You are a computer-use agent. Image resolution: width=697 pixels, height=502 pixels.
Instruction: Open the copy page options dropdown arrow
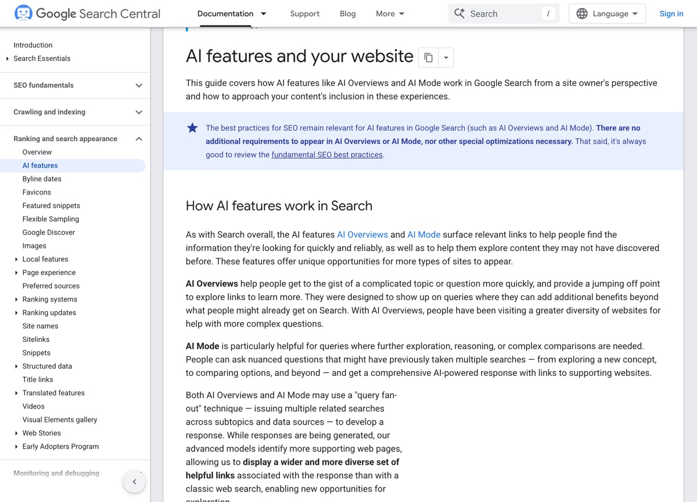(446, 58)
